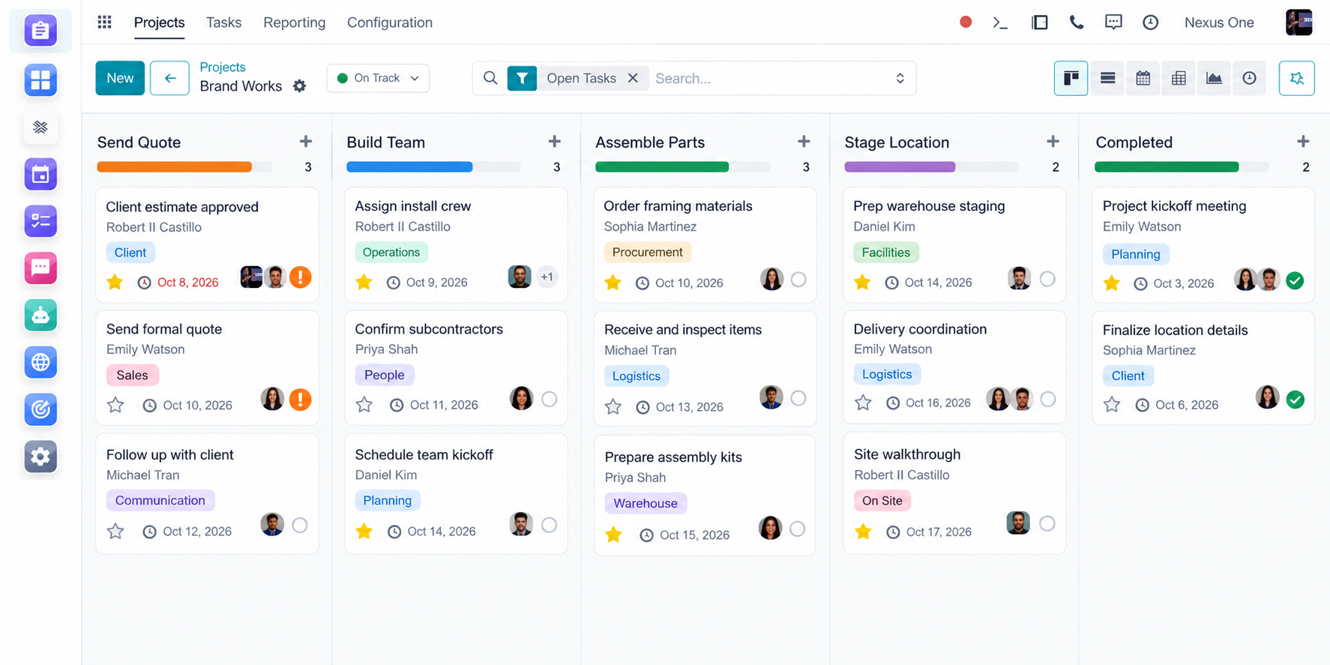The height and width of the screenshot is (665, 1330).
Task: Toggle state circle on Order framing materials card
Action: point(798,280)
